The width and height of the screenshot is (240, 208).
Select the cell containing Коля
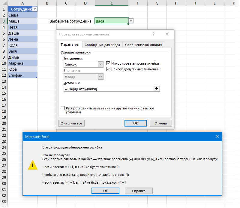22,45
